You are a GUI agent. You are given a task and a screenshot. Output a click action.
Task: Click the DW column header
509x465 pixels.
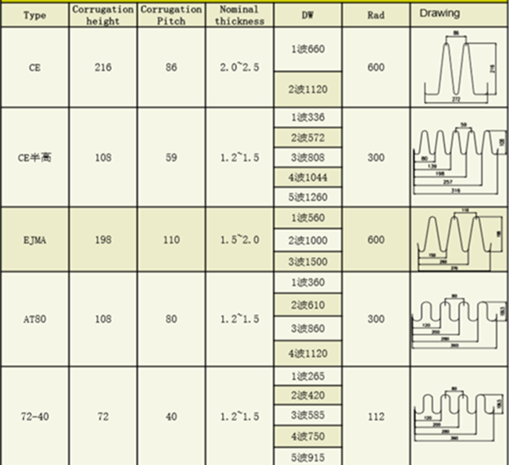click(308, 15)
